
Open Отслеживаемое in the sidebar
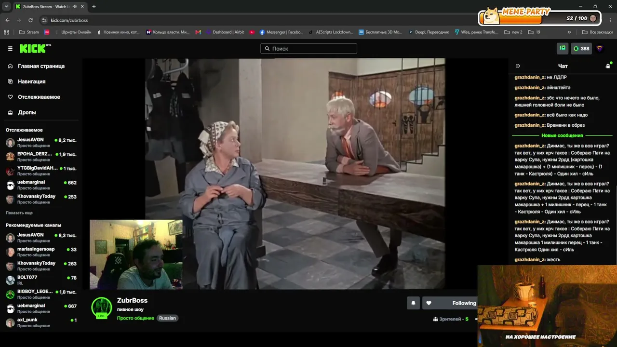click(39, 97)
